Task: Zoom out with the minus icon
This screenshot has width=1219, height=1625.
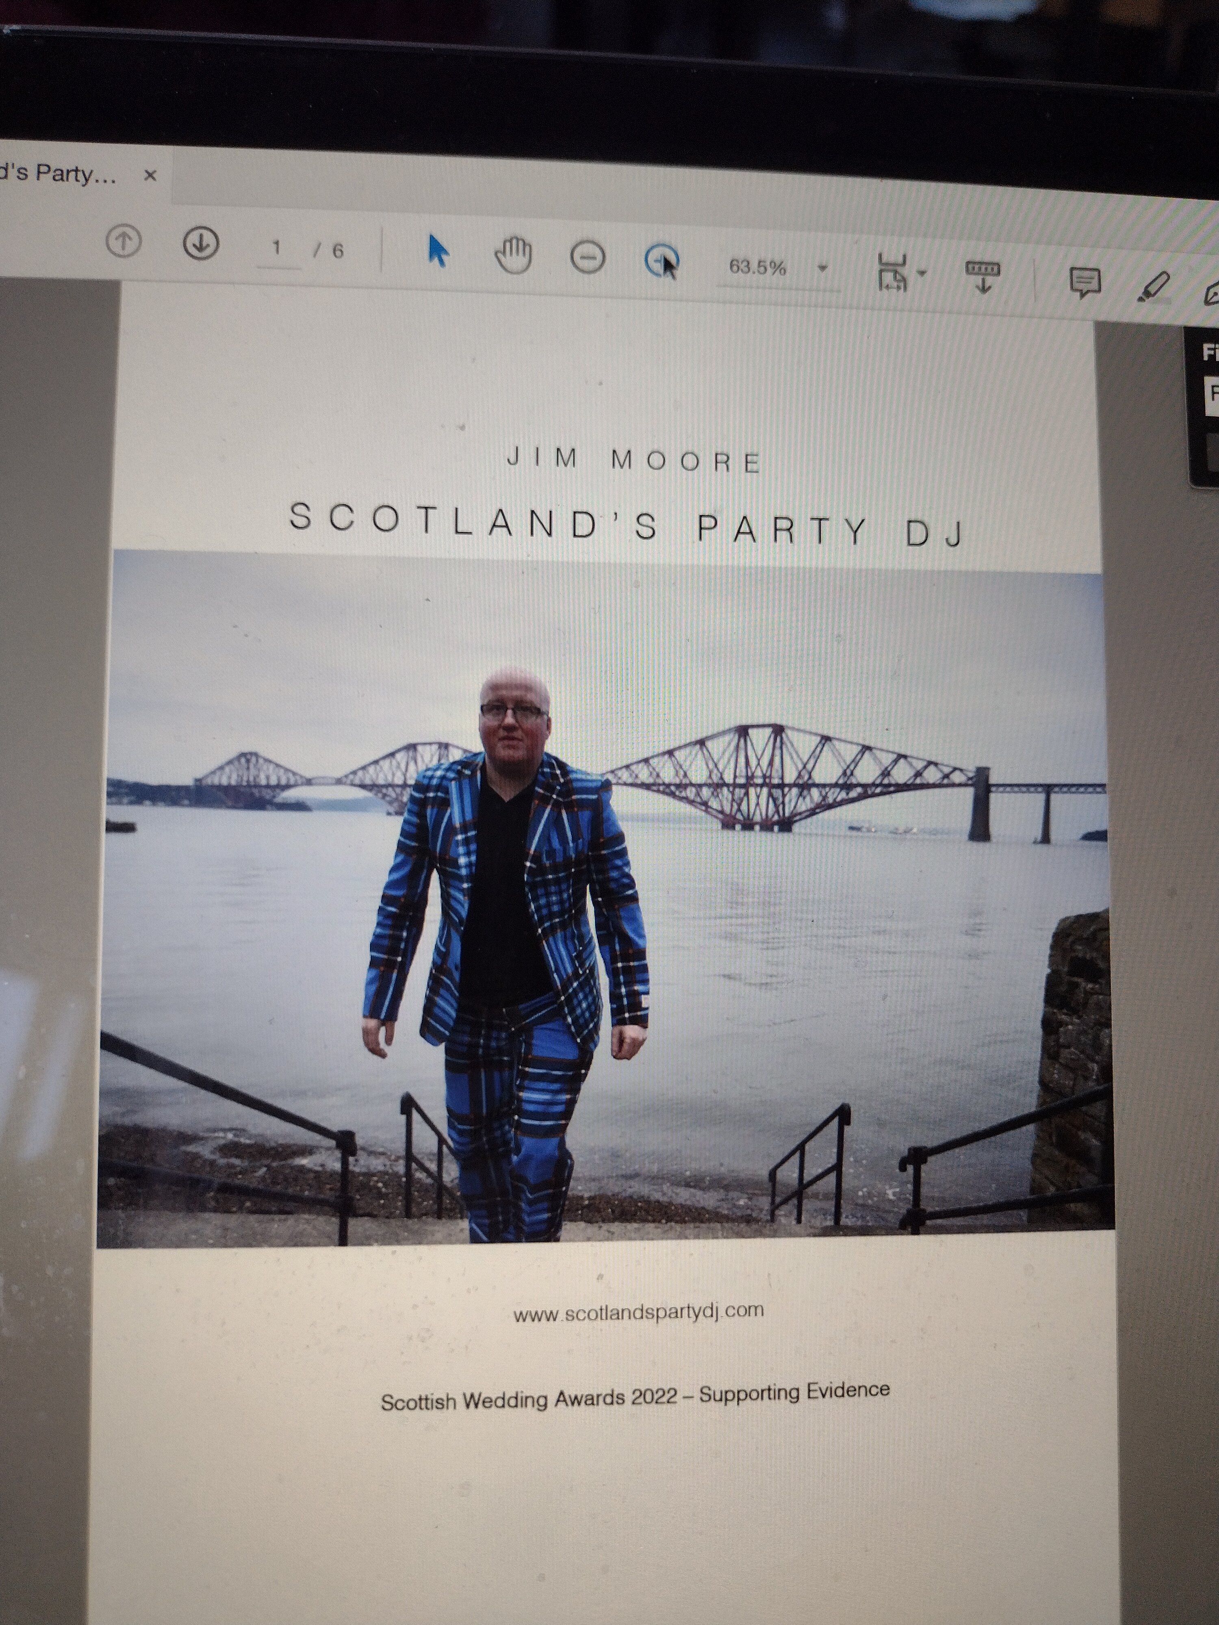Action: [x=587, y=258]
